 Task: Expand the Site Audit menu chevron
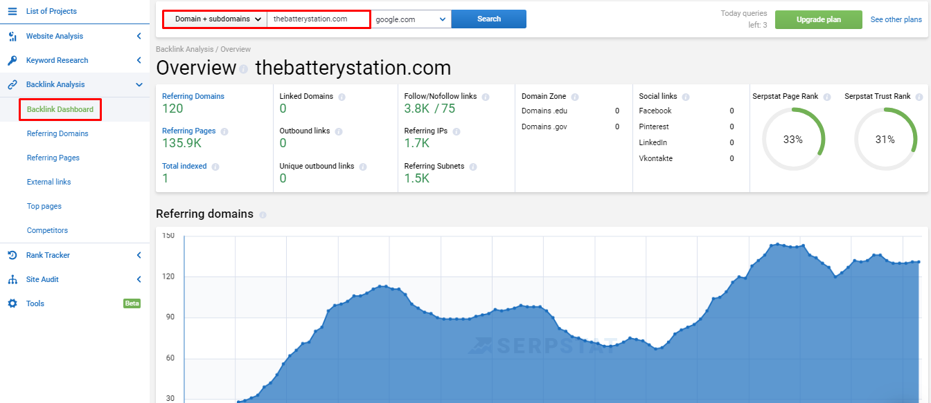click(x=139, y=279)
